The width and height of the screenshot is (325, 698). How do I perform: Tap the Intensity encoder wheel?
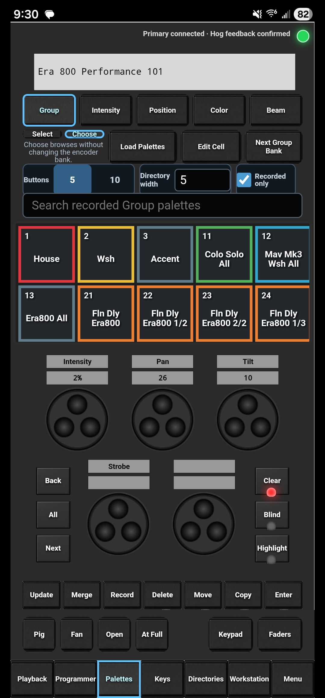(77, 420)
